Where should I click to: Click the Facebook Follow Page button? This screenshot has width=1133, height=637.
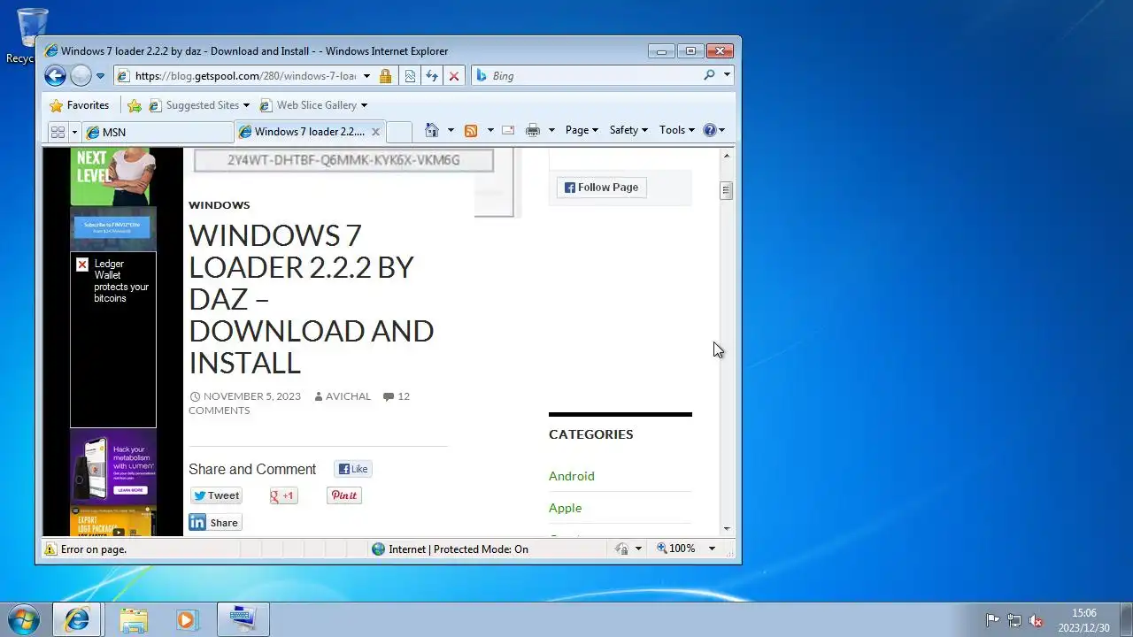point(602,188)
